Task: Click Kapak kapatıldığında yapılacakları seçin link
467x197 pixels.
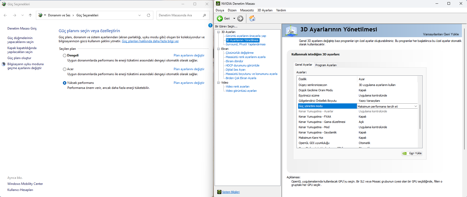Action: point(22,50)
